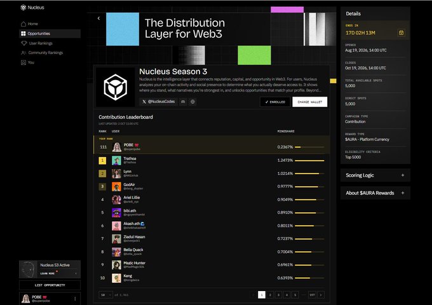
Task: Click Keng's mindshare progress bar
Action: tap(309, 278)
